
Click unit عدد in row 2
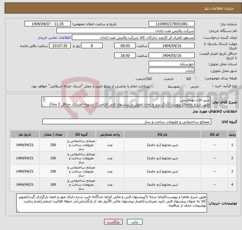point(110,158)
